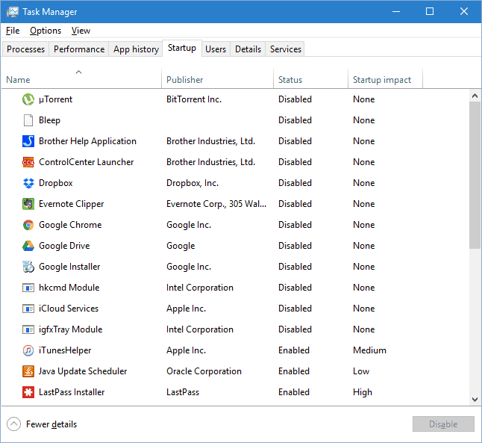Click the scrollbar up arrow

click(x=475, y=96)
